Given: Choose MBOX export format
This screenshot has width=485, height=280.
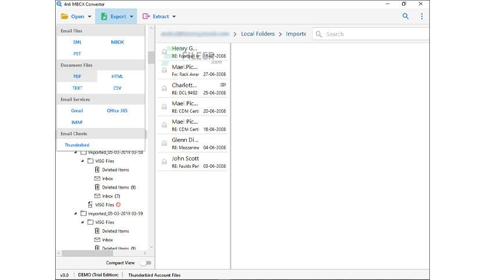Looking at the screenshot, I should [117, 42].
